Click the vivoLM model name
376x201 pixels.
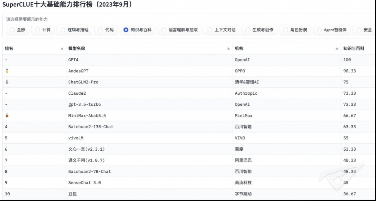[x=76, y=138]
